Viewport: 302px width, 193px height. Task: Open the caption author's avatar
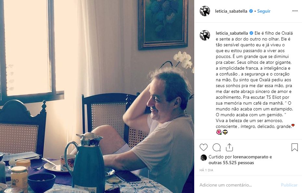coord(205,35)
